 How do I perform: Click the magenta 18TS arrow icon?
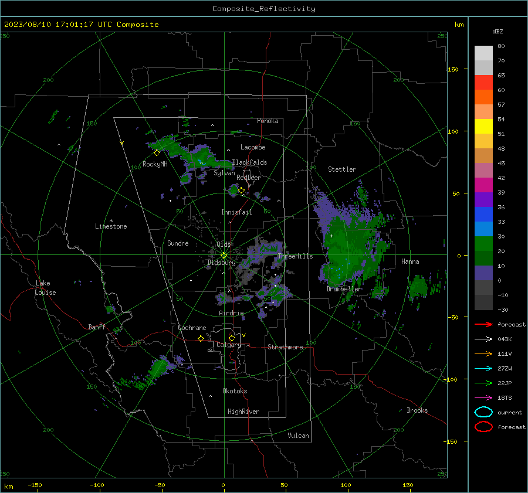[x=483, y=398]
